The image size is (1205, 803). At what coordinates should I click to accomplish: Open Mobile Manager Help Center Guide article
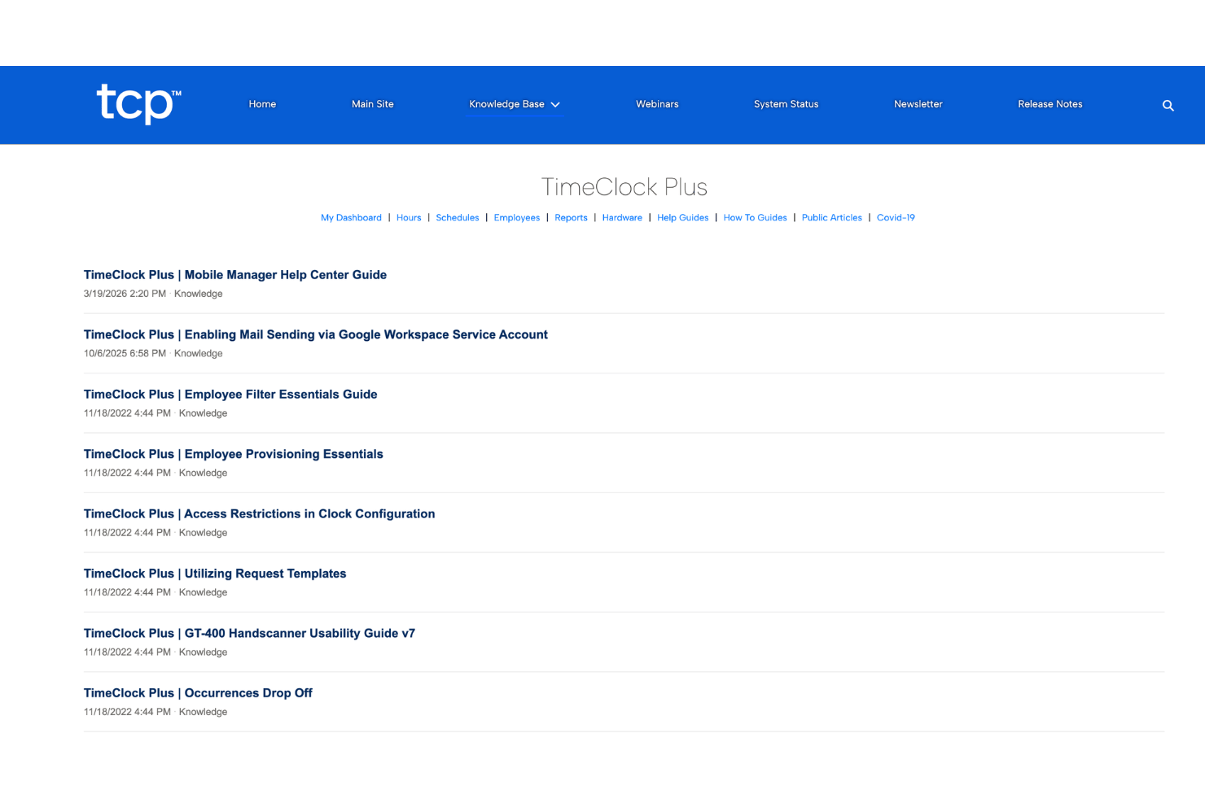pos(235,275)
